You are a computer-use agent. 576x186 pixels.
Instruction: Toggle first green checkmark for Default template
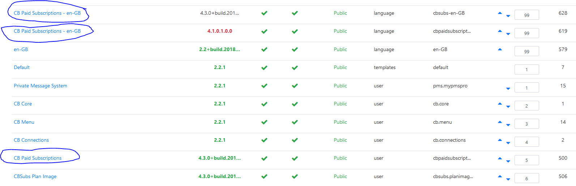pyautogui.click(x=264, y=68)
